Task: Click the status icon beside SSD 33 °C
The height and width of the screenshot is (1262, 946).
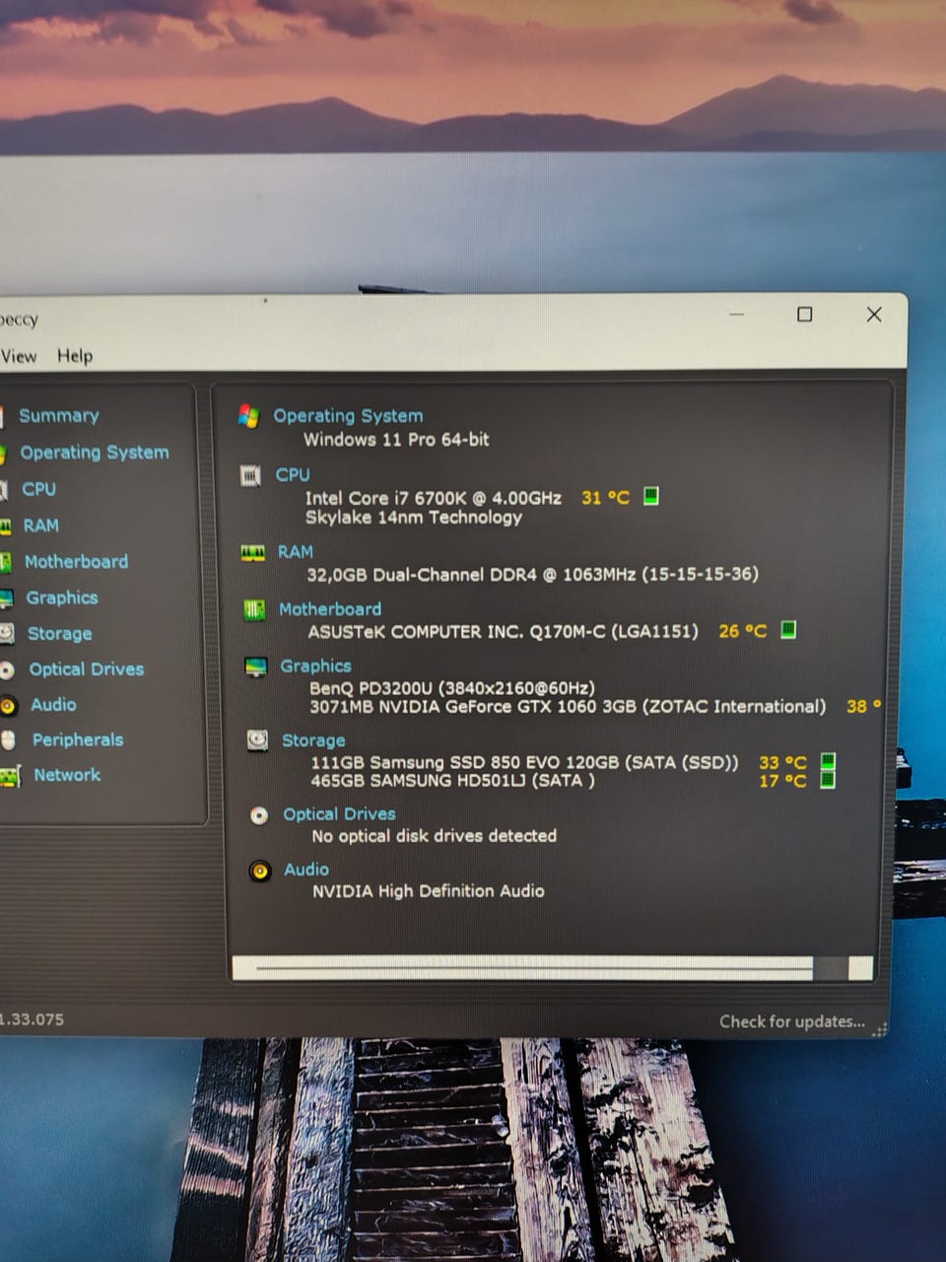Action: click(x=828, y=761)
